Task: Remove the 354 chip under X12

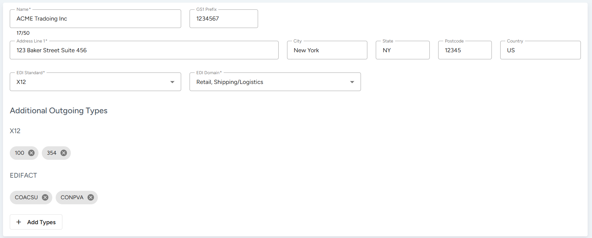Action: pos(64,153)
